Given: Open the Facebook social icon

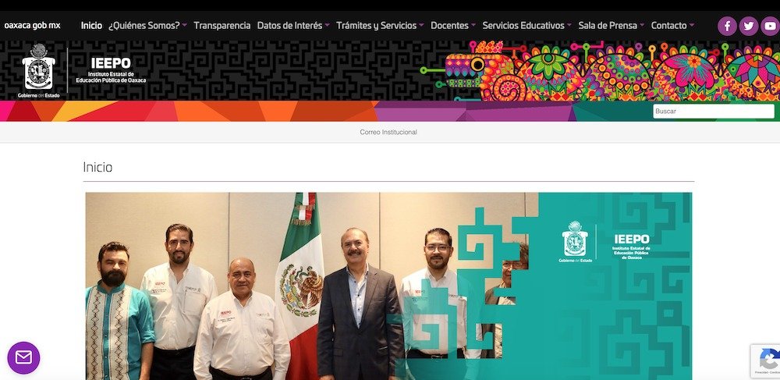Looking at the screenshot, I should pyautogui.click(x=727, y=26).
